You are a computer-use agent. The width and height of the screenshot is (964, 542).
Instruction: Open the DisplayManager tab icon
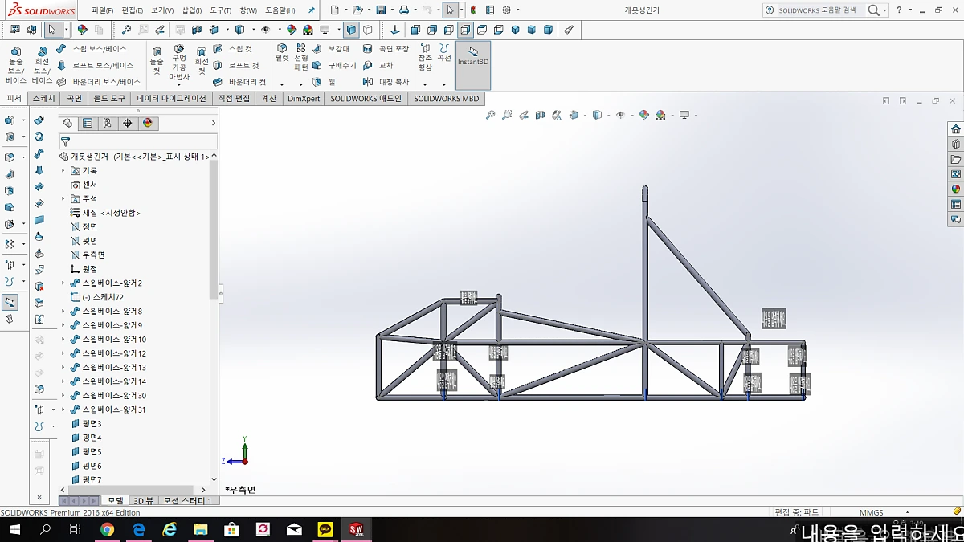click(x=147, y=124)
